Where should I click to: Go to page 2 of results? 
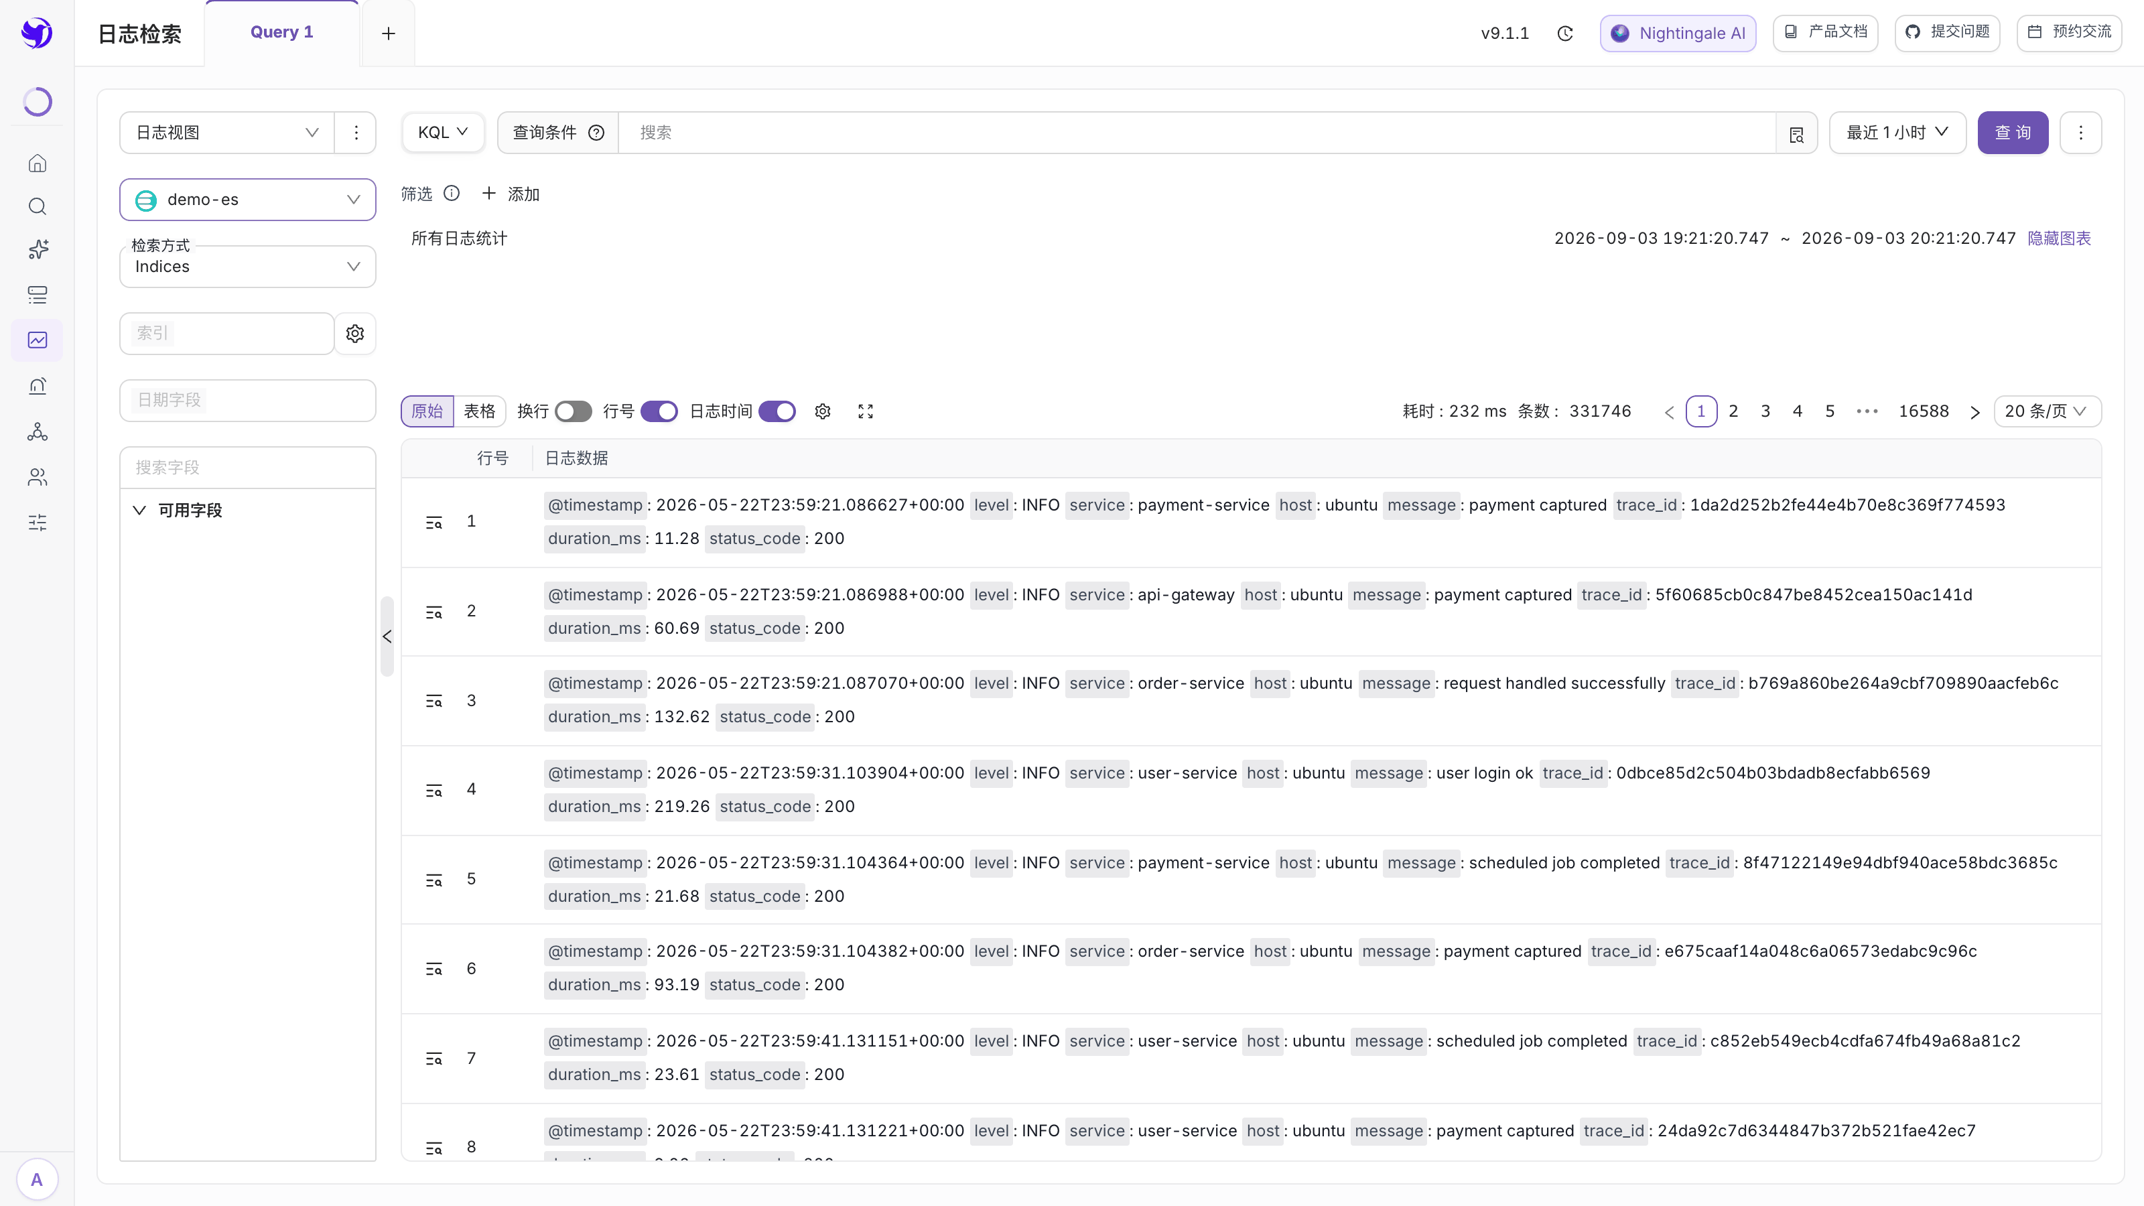point(1734,411)
